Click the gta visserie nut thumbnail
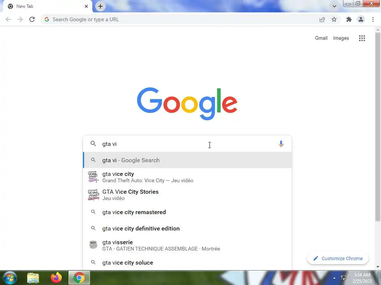The image size is (381, 285). 93,244
